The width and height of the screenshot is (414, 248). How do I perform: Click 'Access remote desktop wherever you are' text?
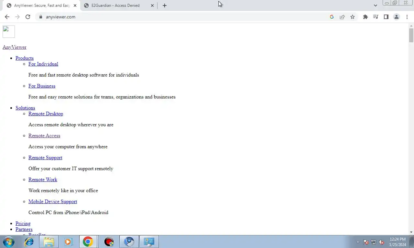click(x=71, y=125)
